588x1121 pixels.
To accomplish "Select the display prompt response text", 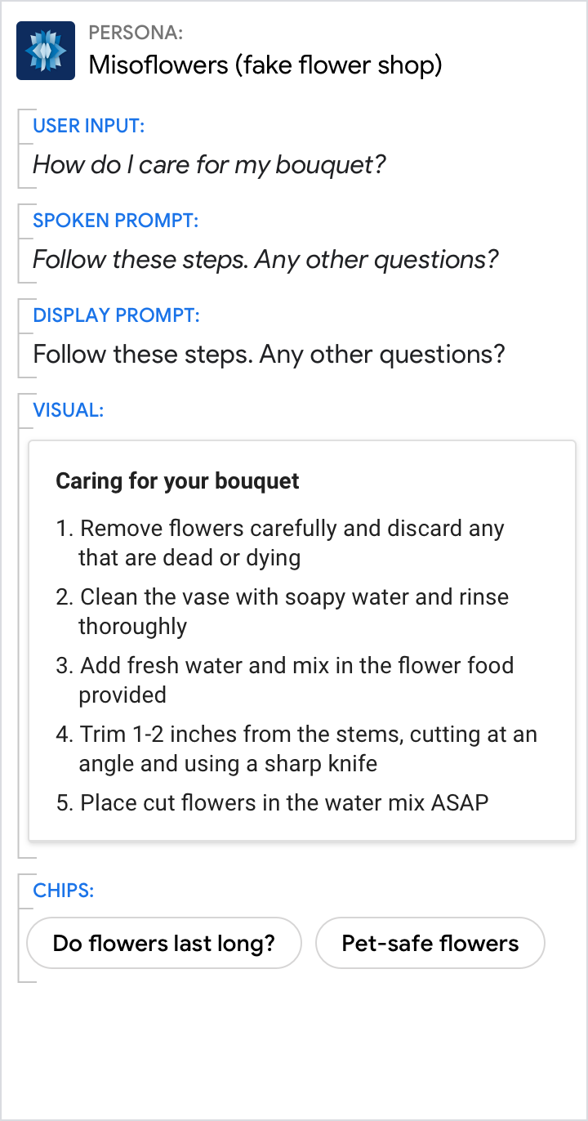I will [x=269, y=355].
